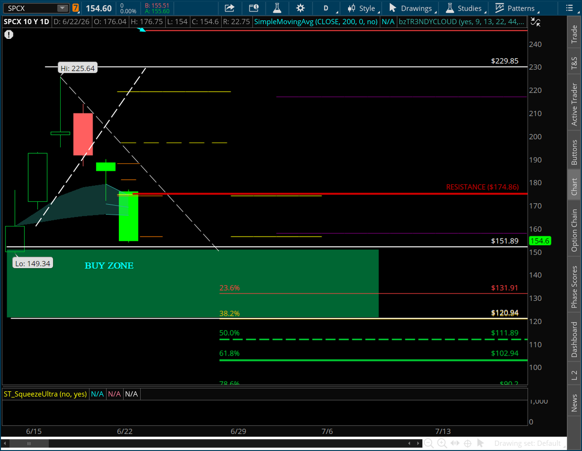582x451 pixels.
Task: Click the orange clipboard color link icon
Action: point(75,8)
